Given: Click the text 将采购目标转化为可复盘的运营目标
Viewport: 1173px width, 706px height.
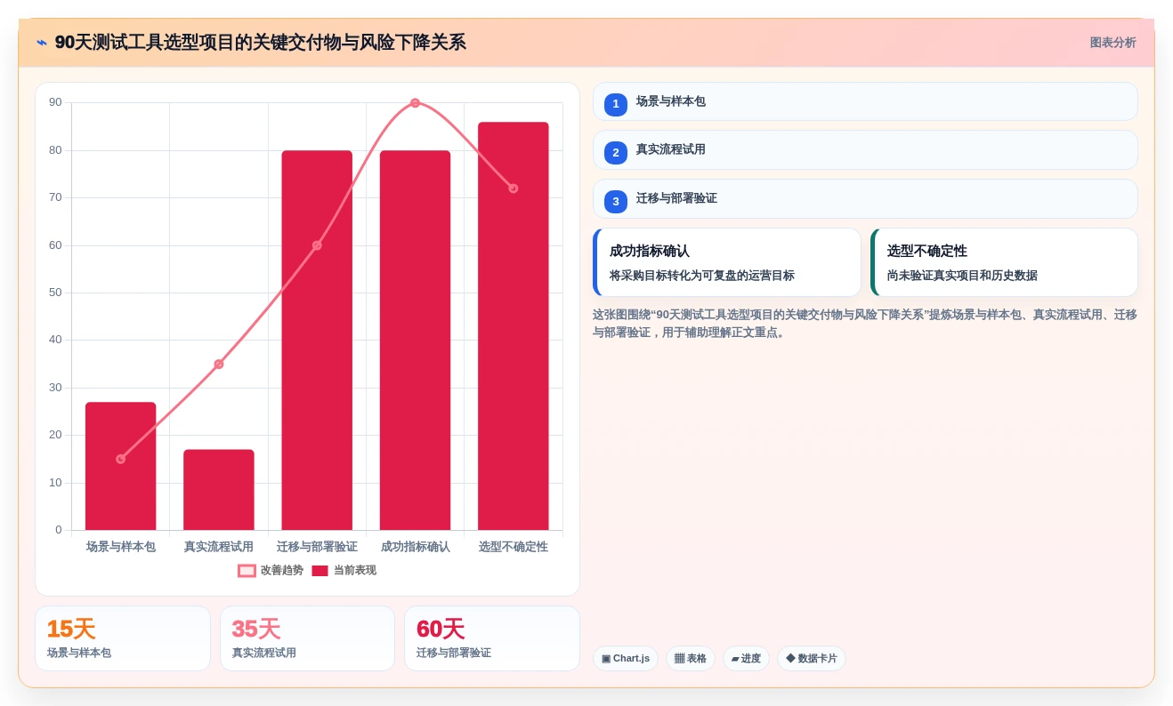Looking at the screenshot, I should [x=702, y=276].
